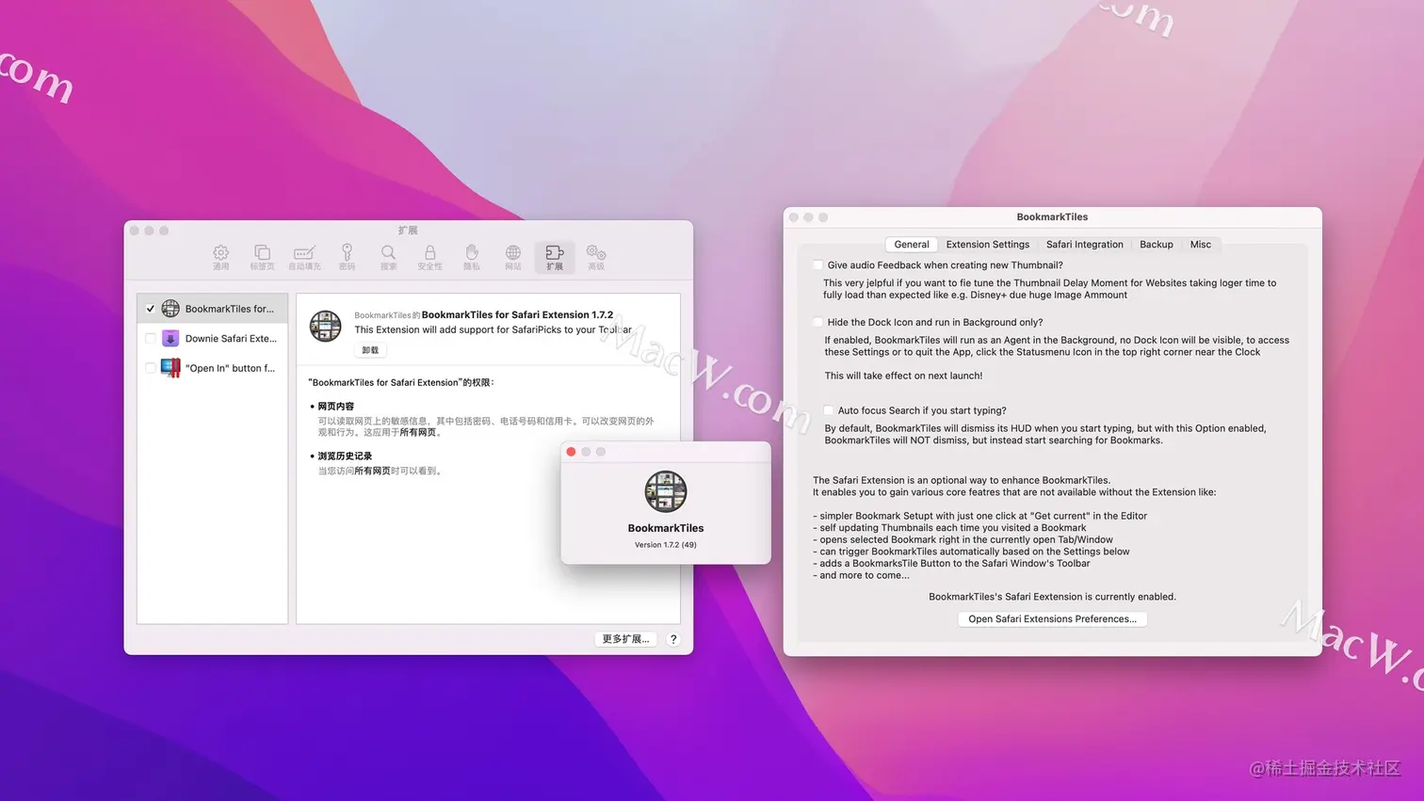The image size is (1424, 801).
Task: Select the Downie Safari Exte... list row
Action: click(213, 339)
